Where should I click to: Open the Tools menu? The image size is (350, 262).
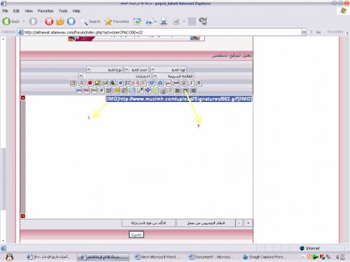pyautogui.click(x=63, y=11)
